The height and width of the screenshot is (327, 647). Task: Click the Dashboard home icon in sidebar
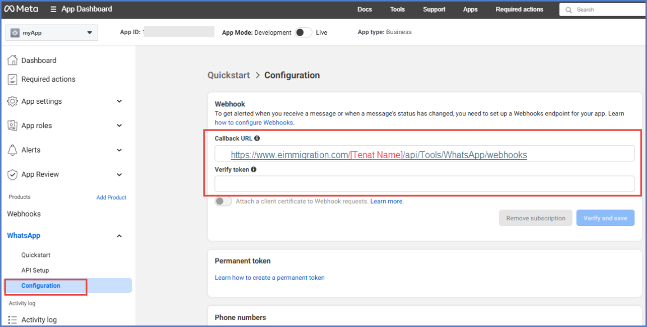13,60
